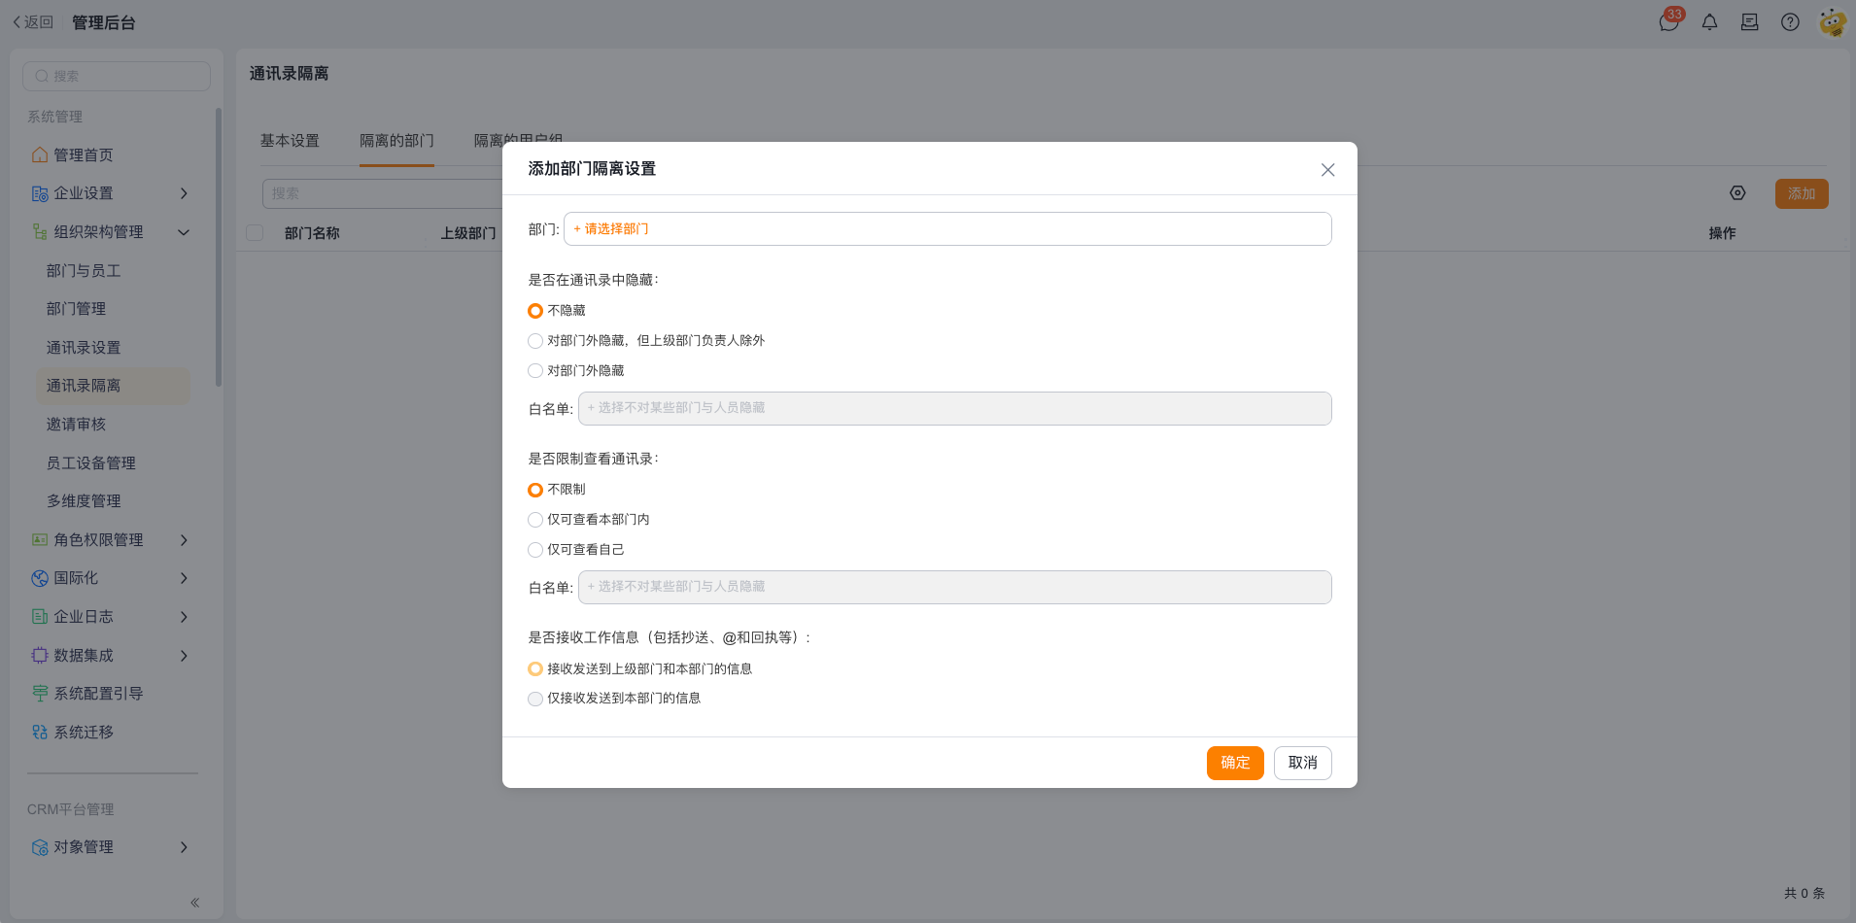Toggle the select-all checkbox in table header
This screenshot has width=1856, height=923.
click(x=255, y=233)
